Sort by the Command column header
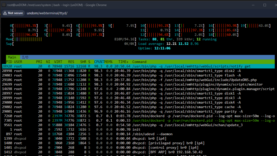 point(139,62)
